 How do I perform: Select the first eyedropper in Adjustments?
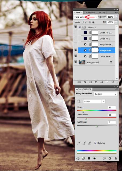pos(79,143)
